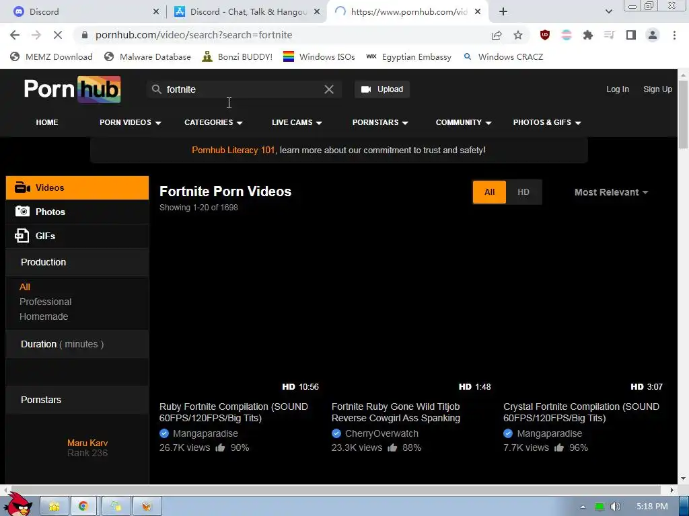Image resolution: width=689 pixels, height=516 pixels.
Task: Open the Windows CRACZ bookmark
Action: pyautogui.click(x=503, y=56)
